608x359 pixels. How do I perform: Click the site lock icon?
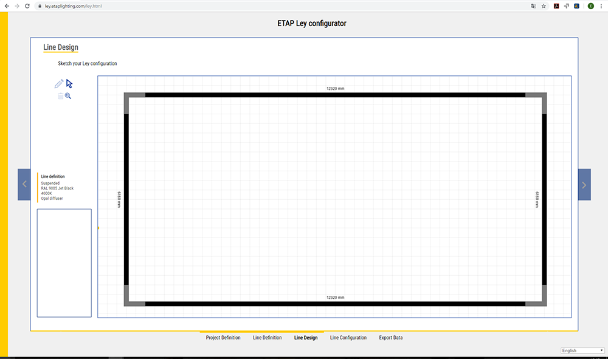click(40, 6)
